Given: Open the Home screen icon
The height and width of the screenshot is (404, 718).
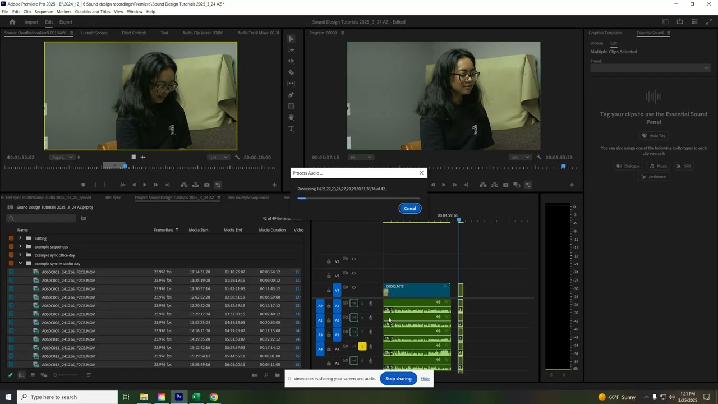Looking at the screenshot, I should click(12, 22).
